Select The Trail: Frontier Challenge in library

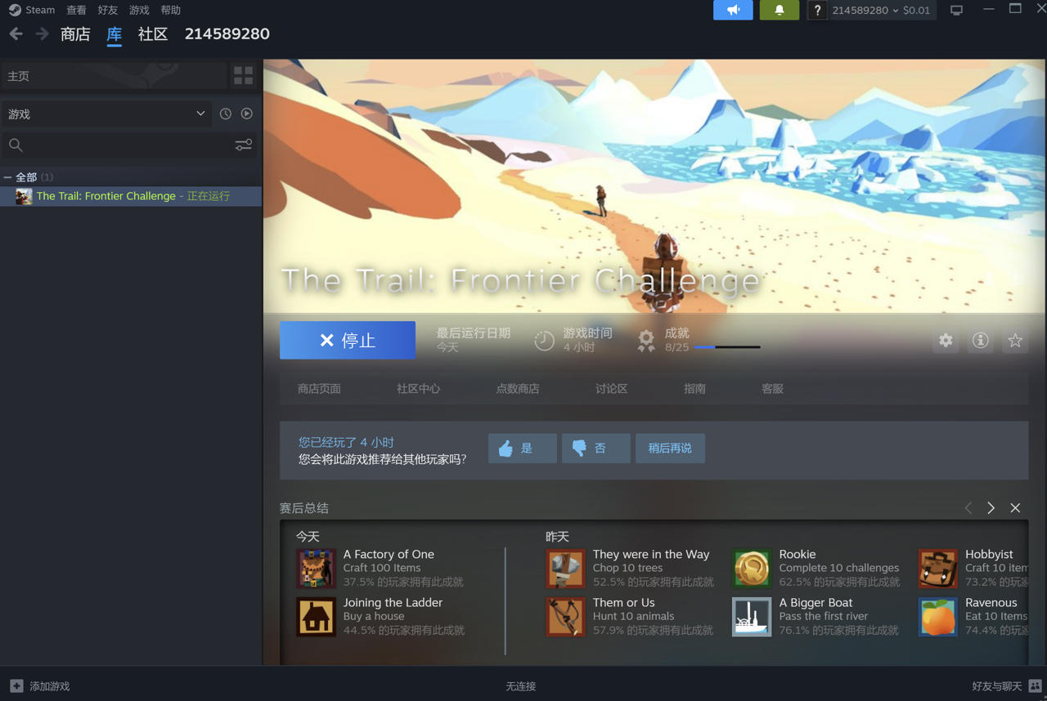(x=131, y=196)
